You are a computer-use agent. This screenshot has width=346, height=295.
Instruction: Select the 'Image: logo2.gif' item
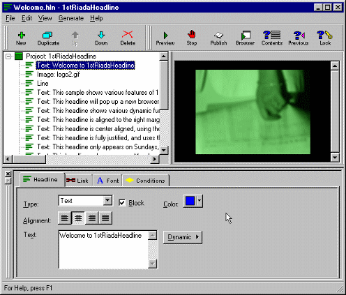point(58,75)
